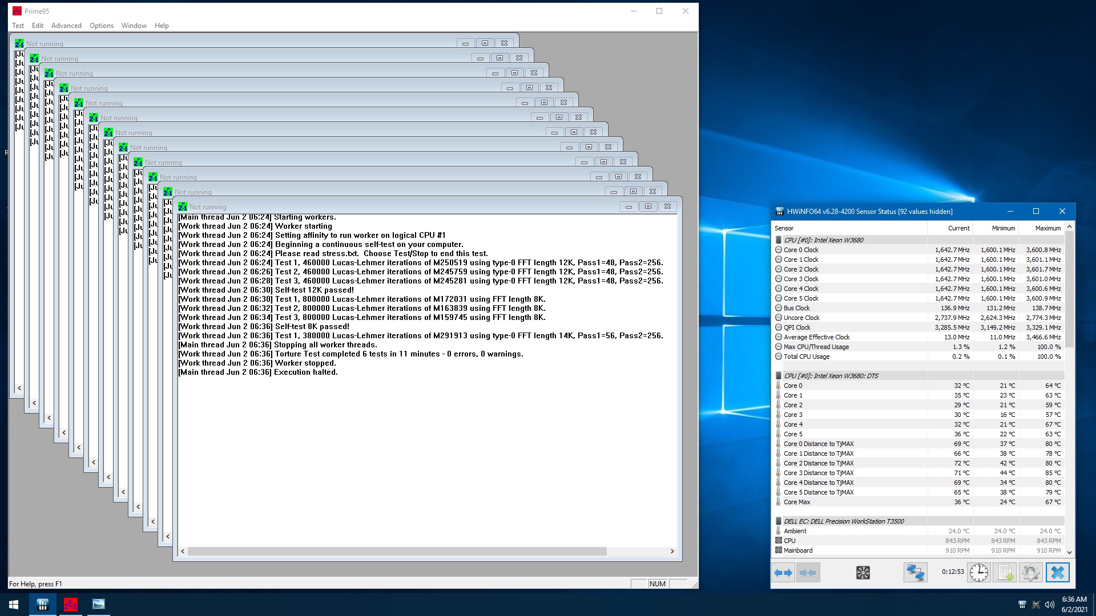Click the Minimum column header
This screenshot has height=616, width=1096.
point(996,228)
